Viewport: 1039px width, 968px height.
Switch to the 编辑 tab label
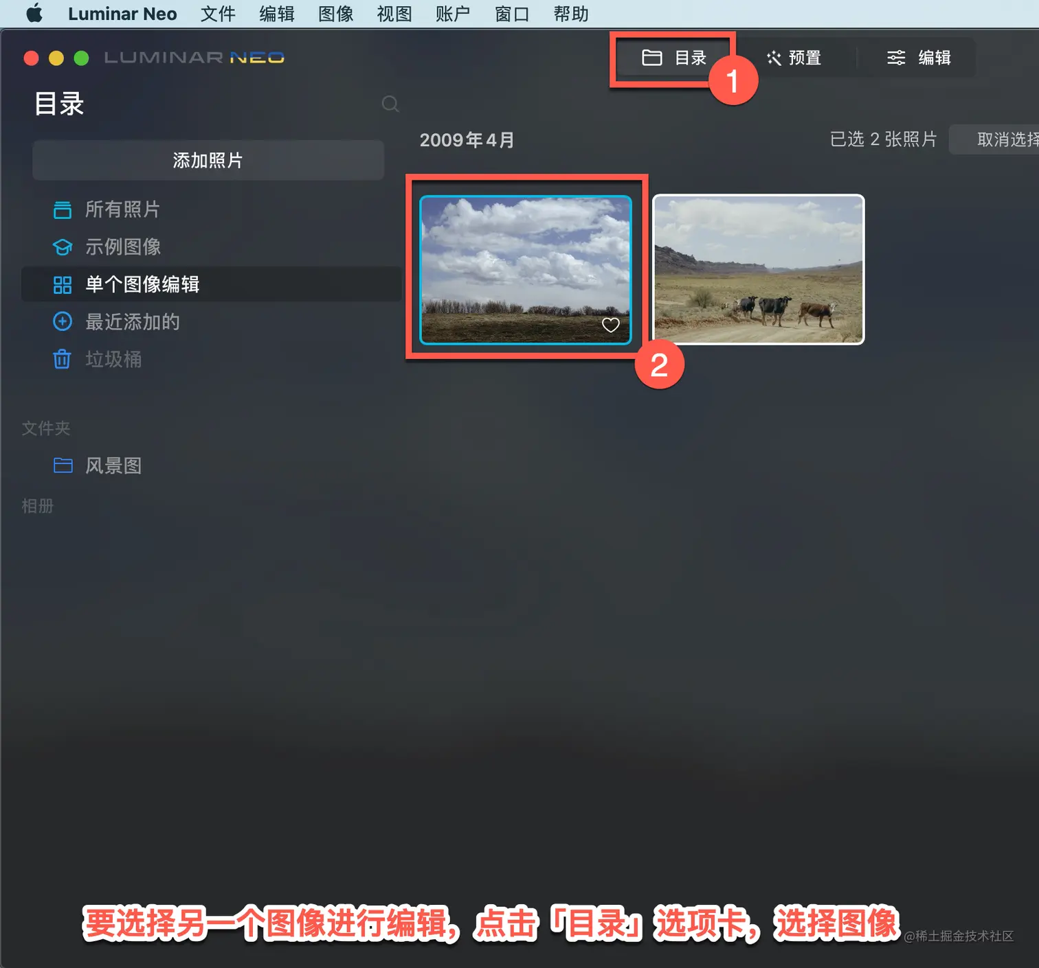(x=935, y=58)
